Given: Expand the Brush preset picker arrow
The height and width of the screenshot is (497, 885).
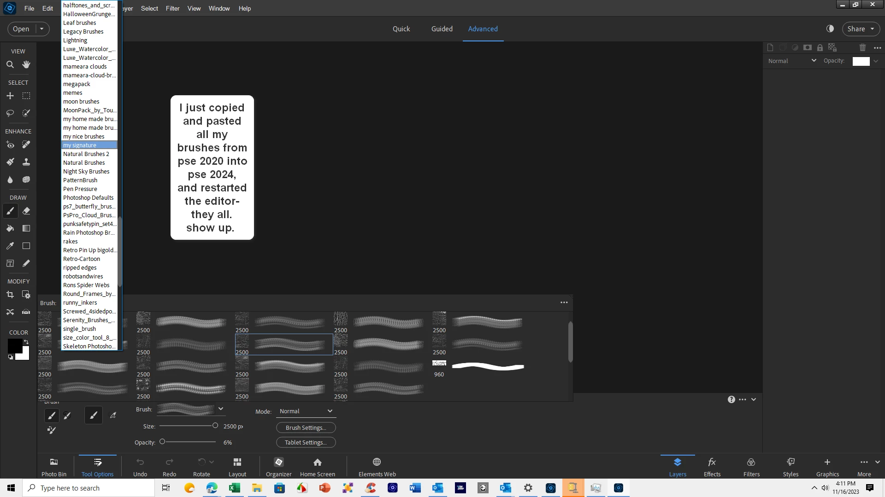Looking at the screenshot, I should point(221,409).
